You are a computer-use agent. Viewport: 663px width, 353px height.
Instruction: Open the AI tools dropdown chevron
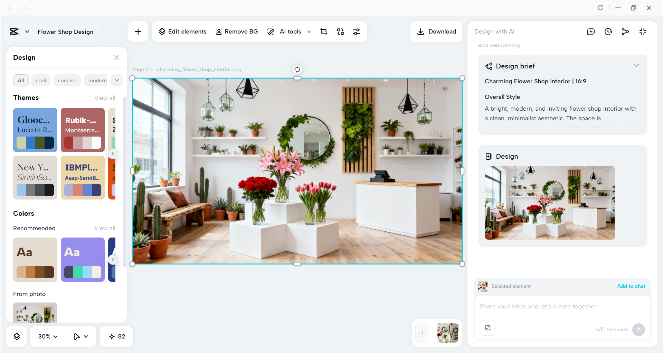pos(309,31)
